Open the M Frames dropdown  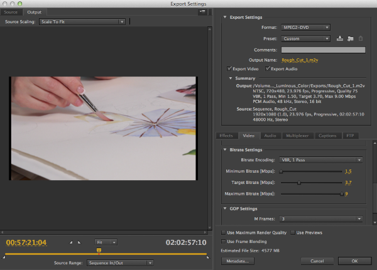click(320, 219)
